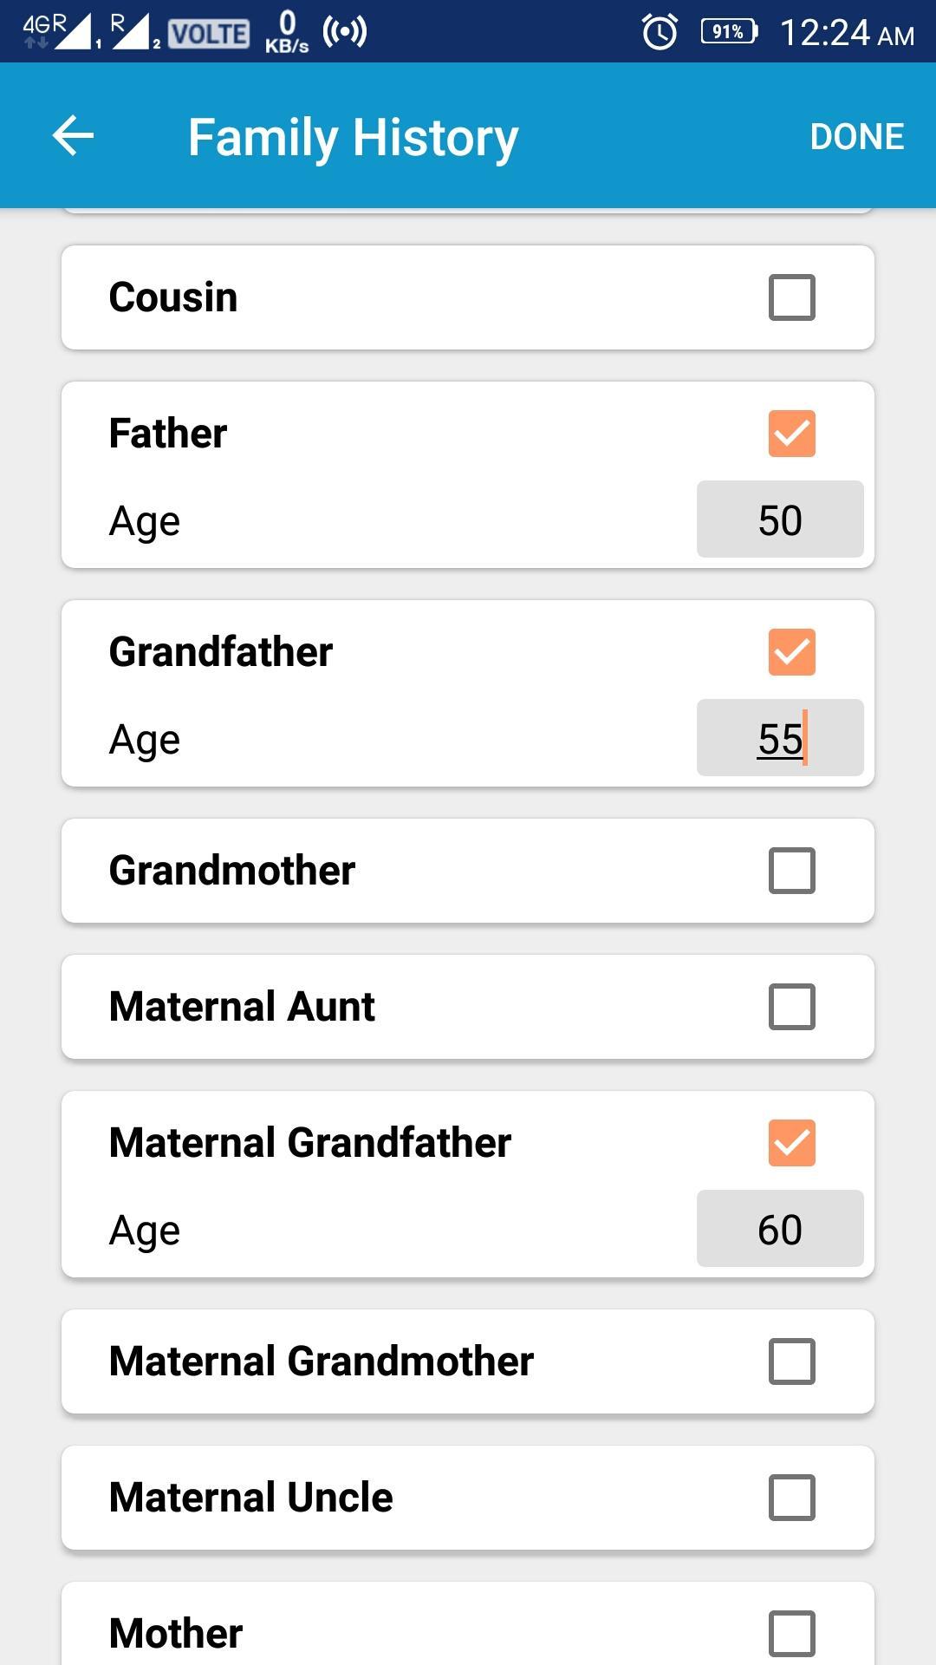Edit the Grandfather age field showing 55
This screenshot has height=1665, width=936.
(780, 738)
